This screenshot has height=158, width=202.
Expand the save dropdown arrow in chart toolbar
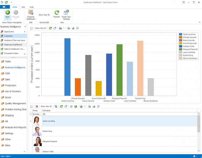[x=64, y=28]
